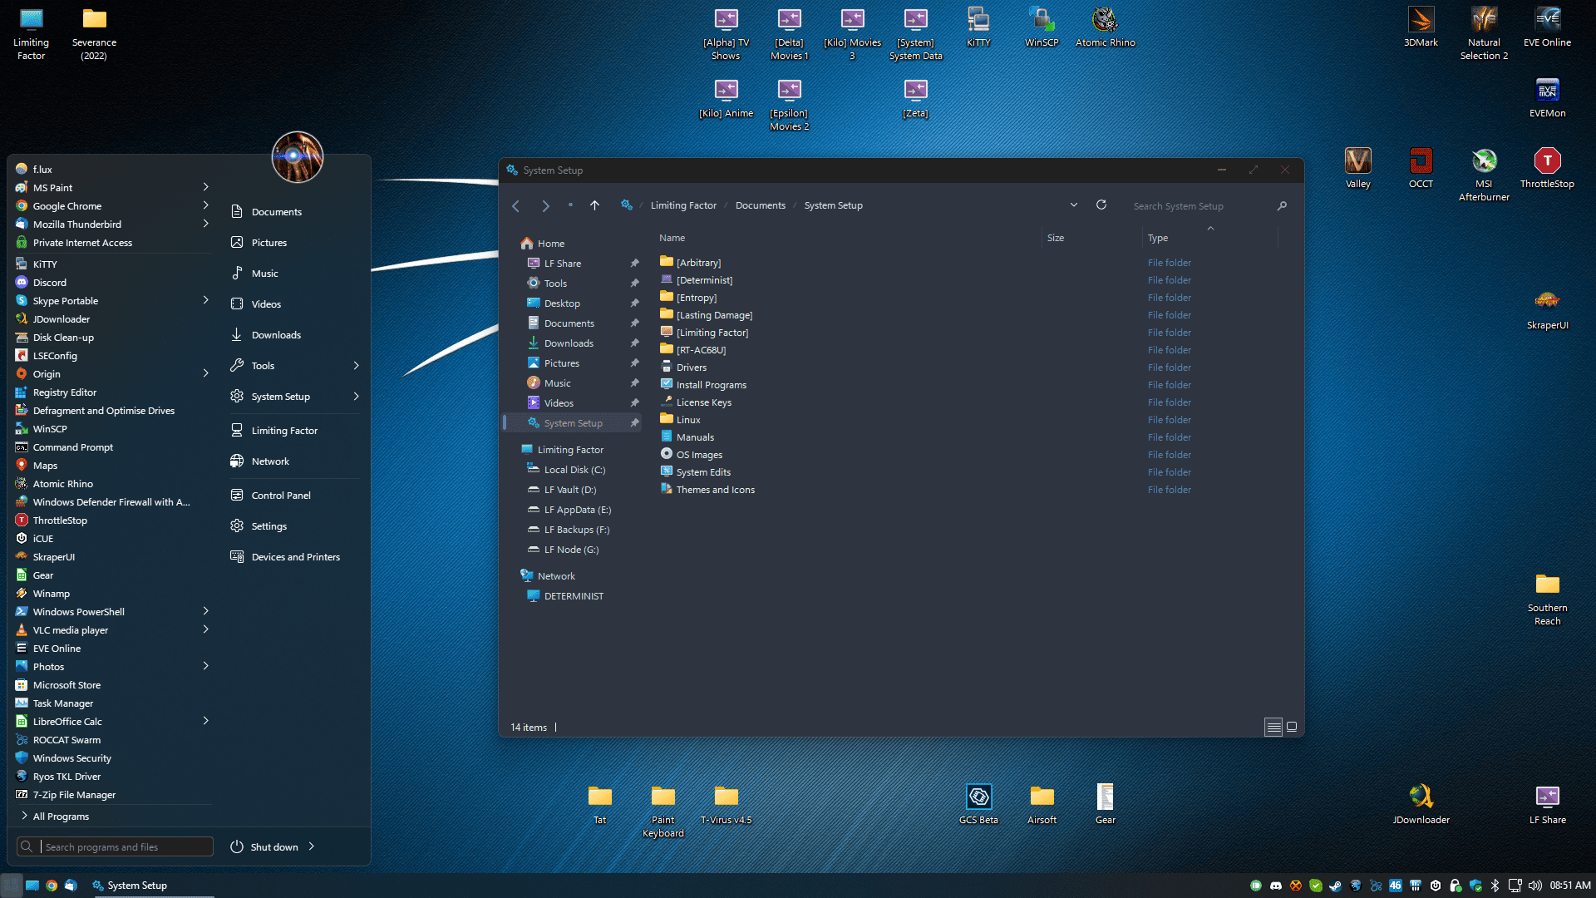Screen dimensions: 1596x898
Task: Open the Southern Reach desktop folder
Action: coord(1547,599)
